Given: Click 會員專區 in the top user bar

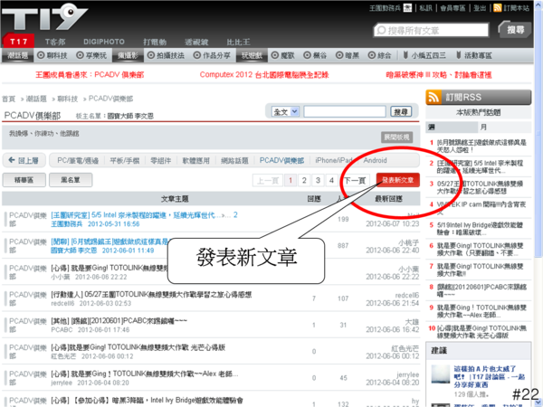Looking at the screenshot, I should point(452,7).
